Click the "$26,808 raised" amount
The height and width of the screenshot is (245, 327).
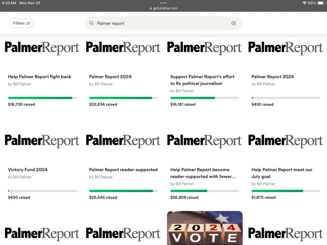184,197
